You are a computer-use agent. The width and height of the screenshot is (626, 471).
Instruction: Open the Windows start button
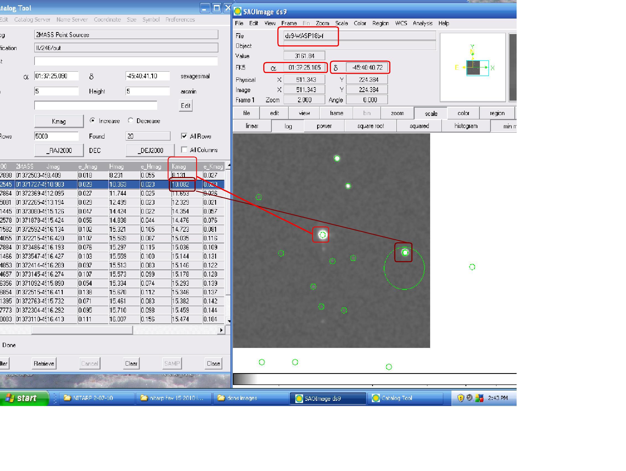pyautogui.click(x=24, y=398)
